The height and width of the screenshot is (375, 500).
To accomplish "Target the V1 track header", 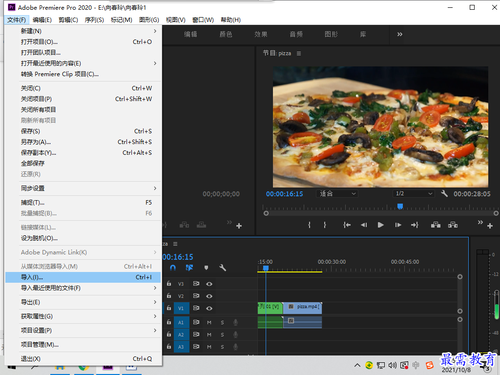I will click(181, 309).
